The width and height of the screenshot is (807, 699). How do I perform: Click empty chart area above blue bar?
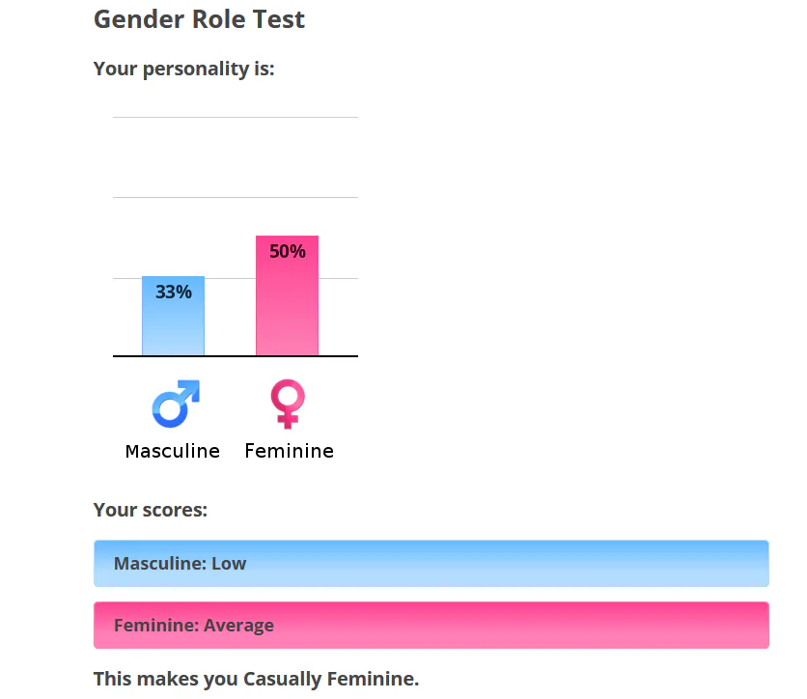pyautogui.click(x=174, y=237)
